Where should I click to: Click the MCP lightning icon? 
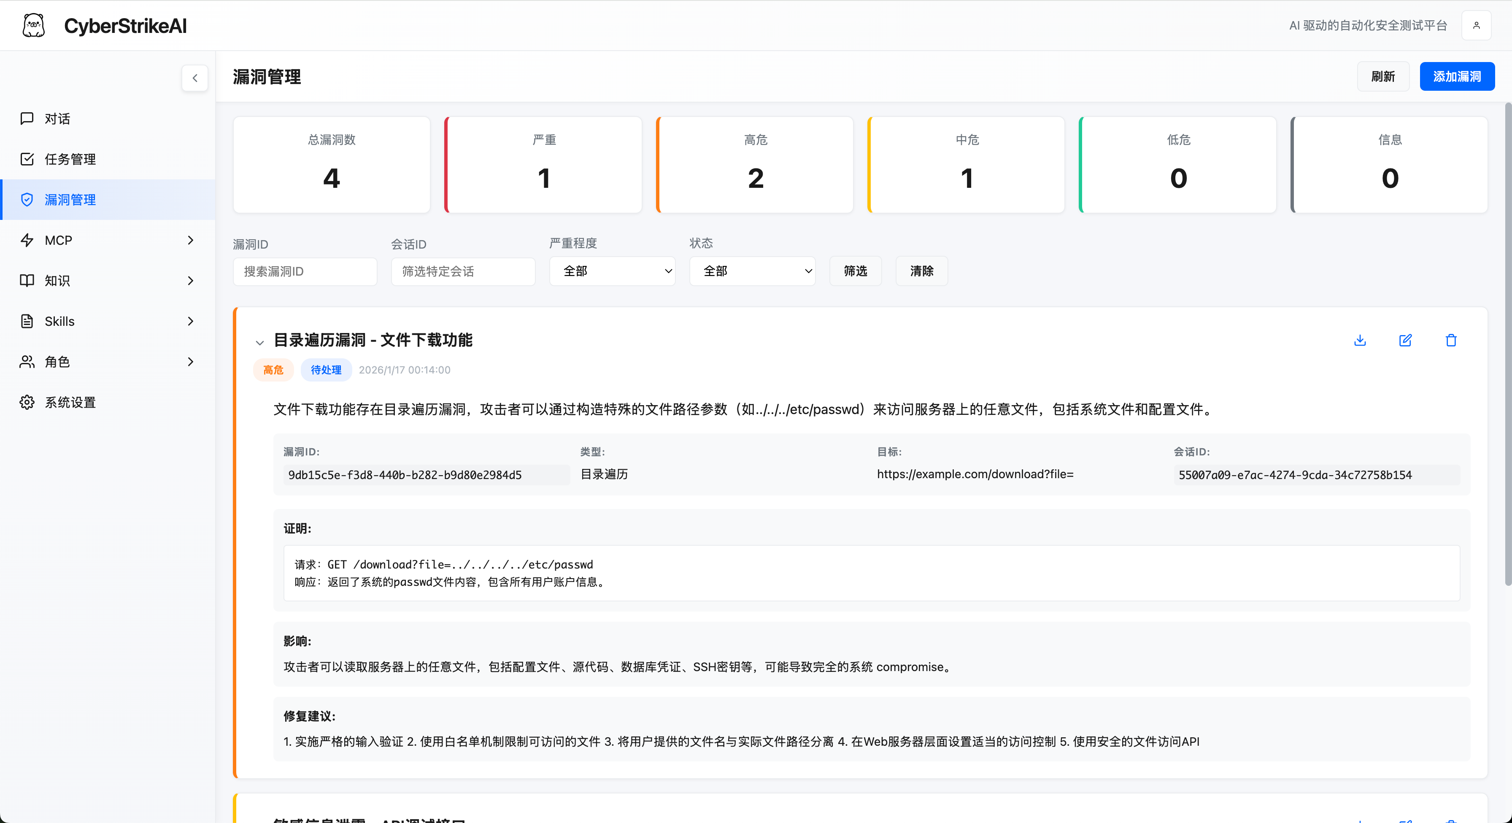point(27,240)
